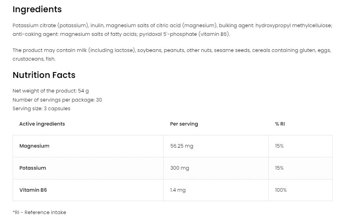Click the number of servings per package line
Image resolution: width=349 pixels, height=222 pixels.
57,100
